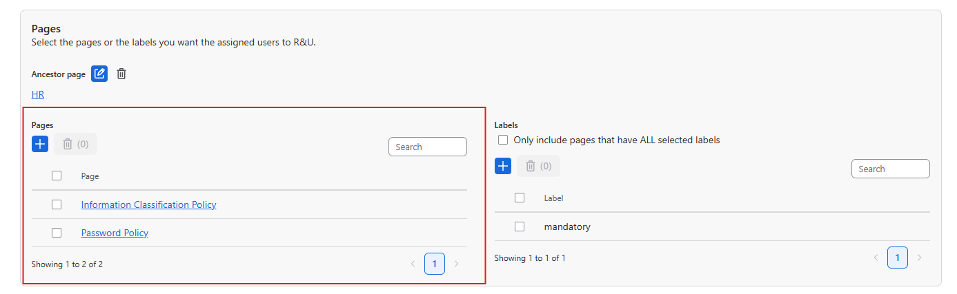Select the mandatory label checkbox
957x294 pixels.
(520, 227)
